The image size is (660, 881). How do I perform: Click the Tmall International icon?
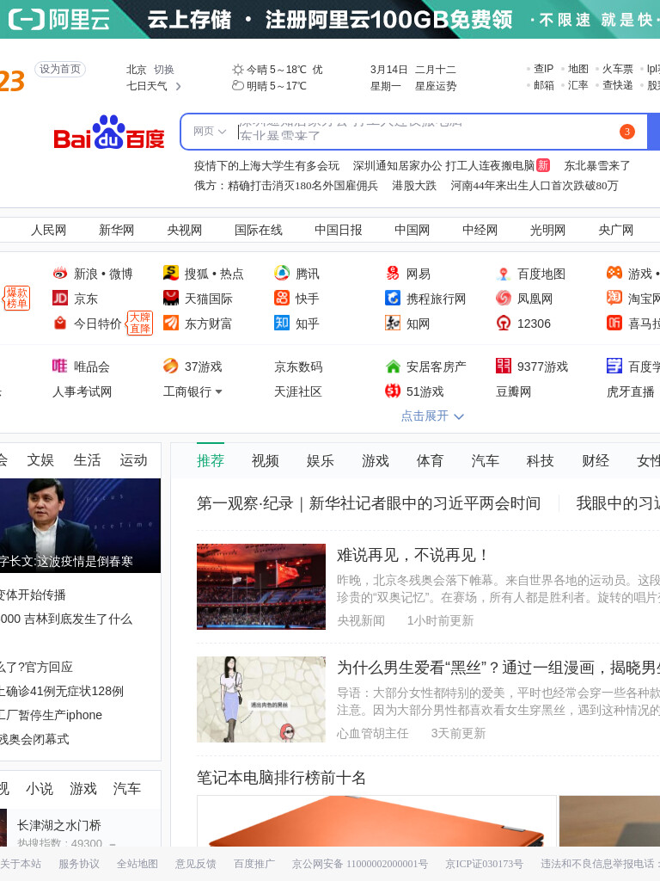[x=171, y=298]
